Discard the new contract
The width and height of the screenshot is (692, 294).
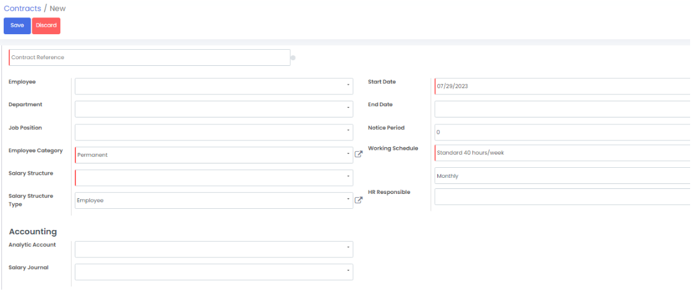[46, 25]
